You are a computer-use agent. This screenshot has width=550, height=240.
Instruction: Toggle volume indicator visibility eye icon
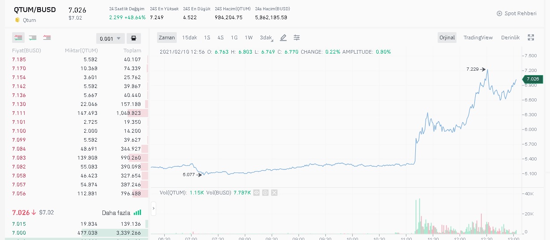(x=256, y=193)
